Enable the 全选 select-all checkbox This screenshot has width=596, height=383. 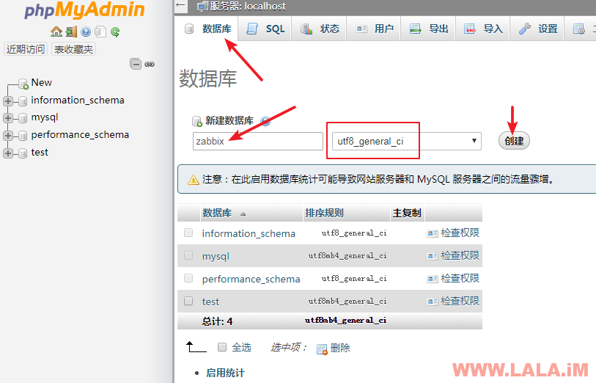tap(222, 348)
